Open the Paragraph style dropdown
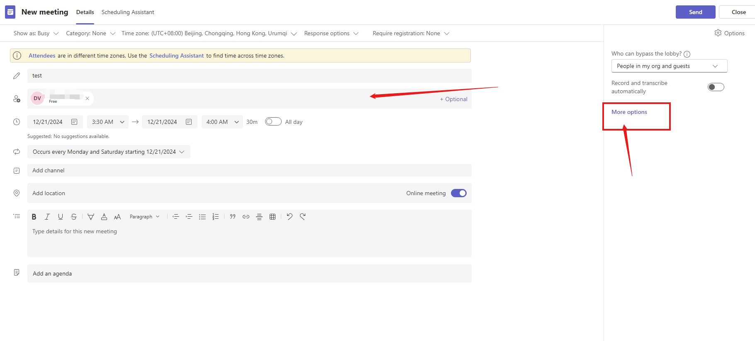The height and width of the screenshot is (341, 755). [x=144, y=217]
